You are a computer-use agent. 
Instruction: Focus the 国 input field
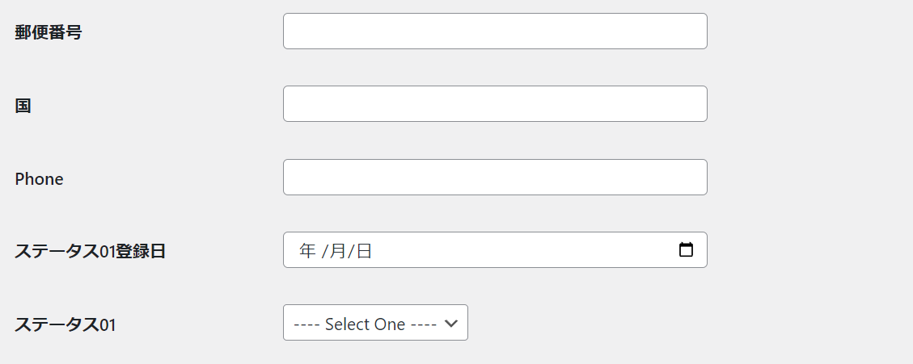[x=495, y=104]
